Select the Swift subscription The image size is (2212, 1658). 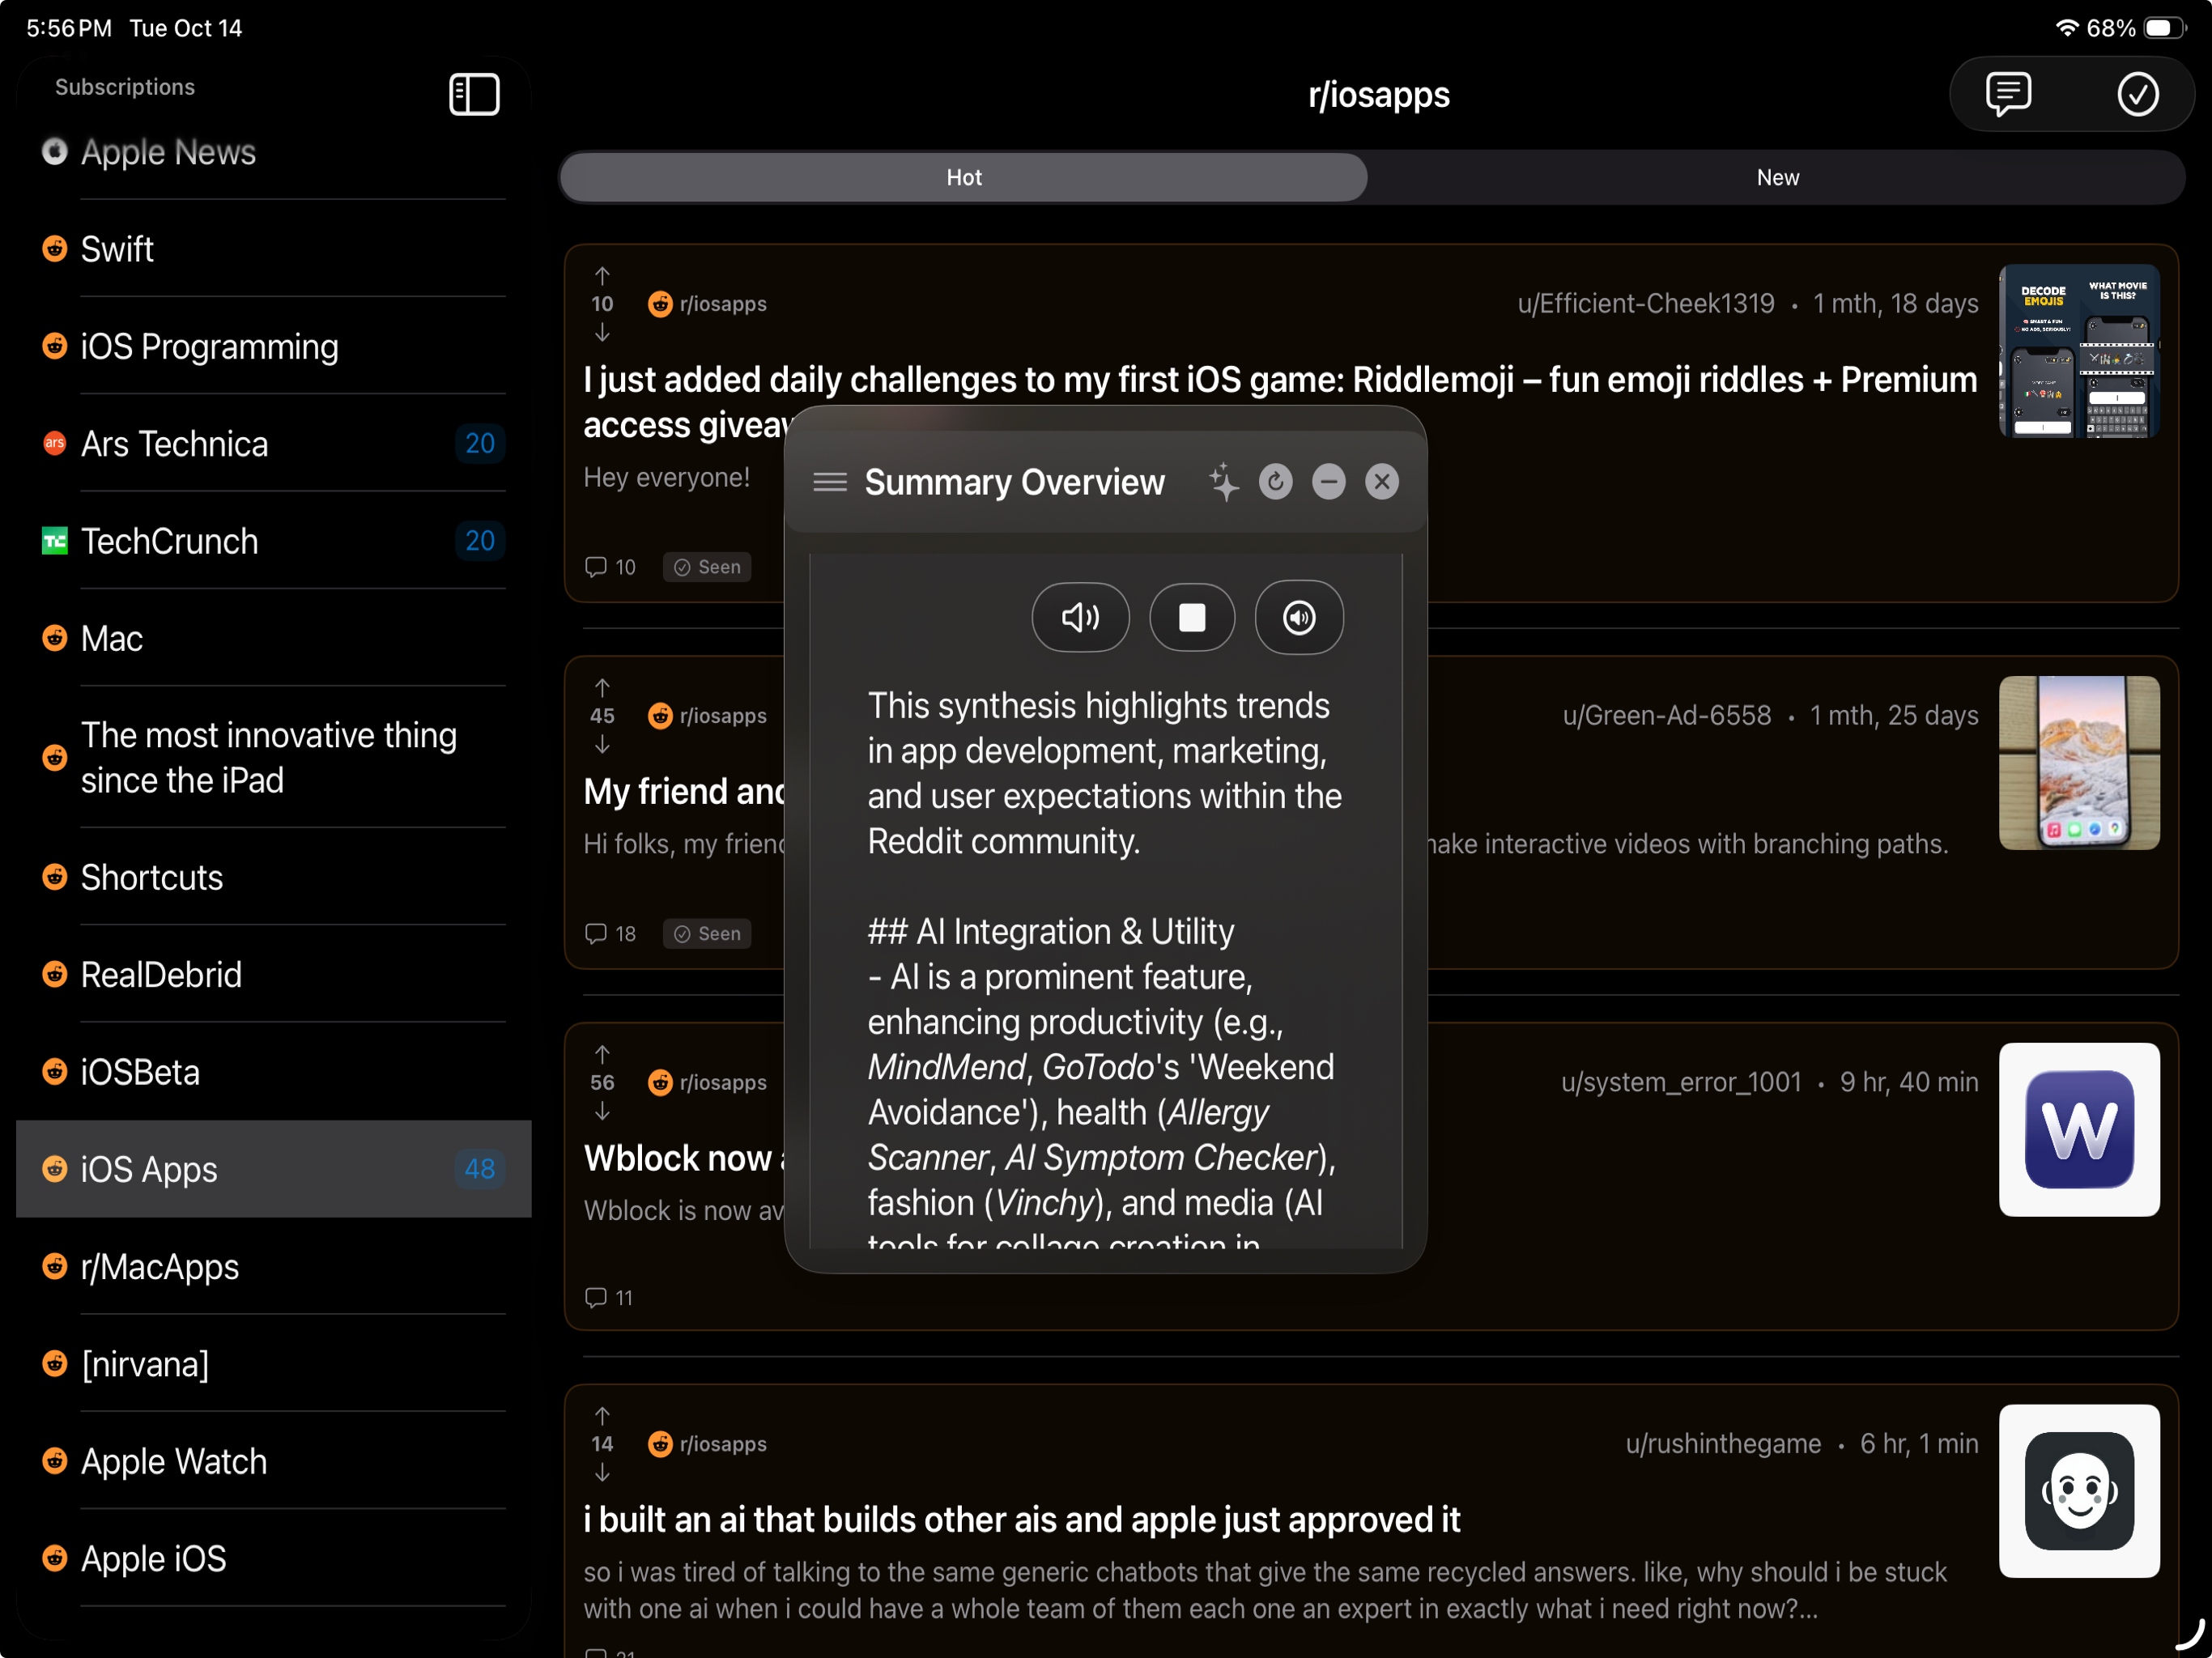(x=273, y=249)
